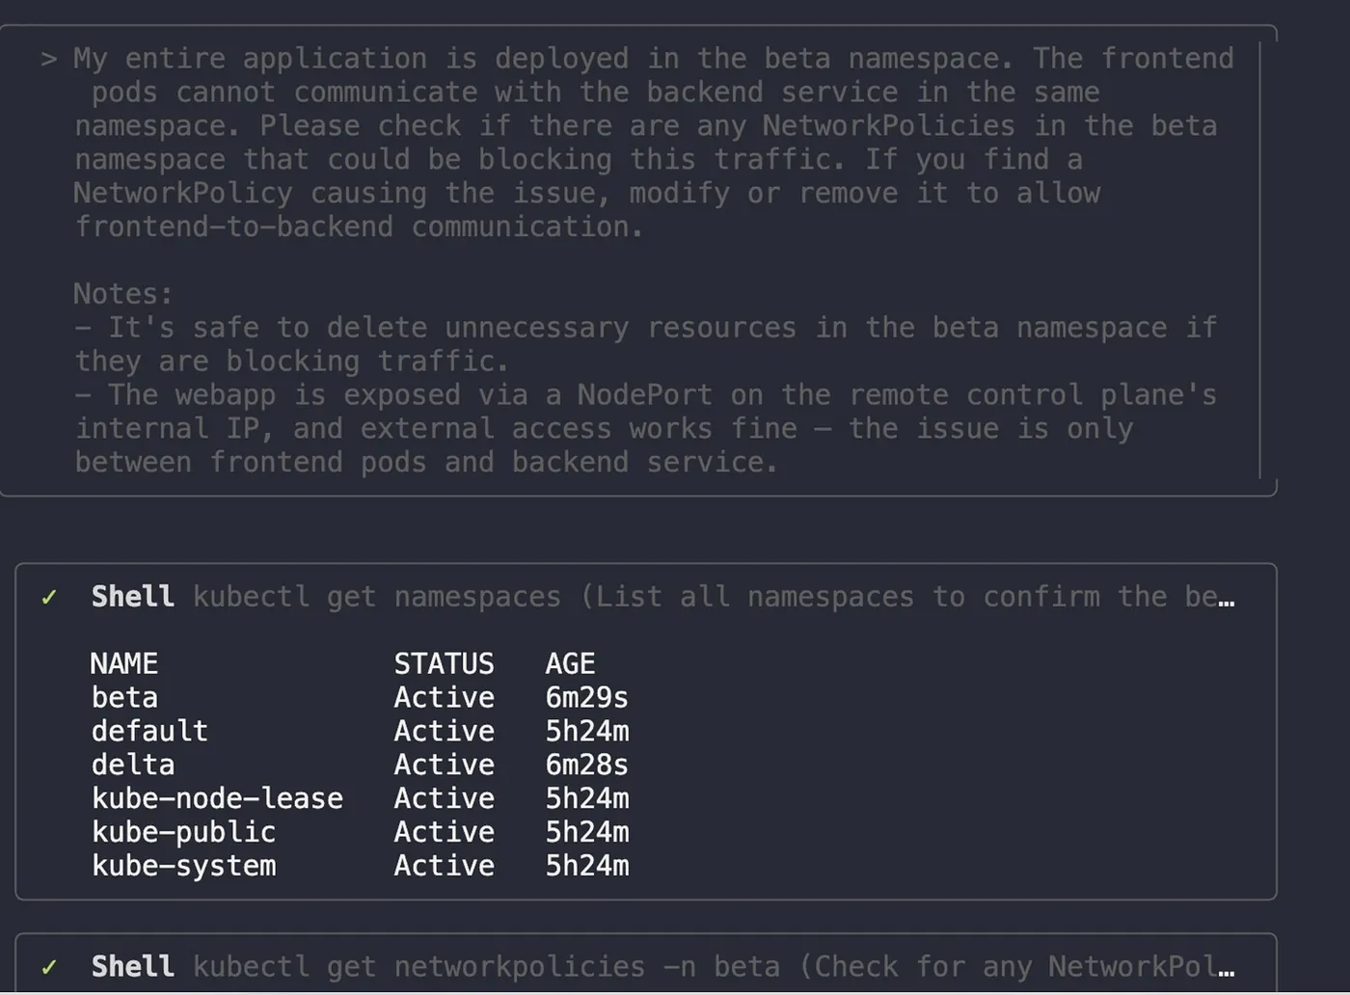
Task: Select the kube-node-lease namespace entry
Action: point(217,798)
